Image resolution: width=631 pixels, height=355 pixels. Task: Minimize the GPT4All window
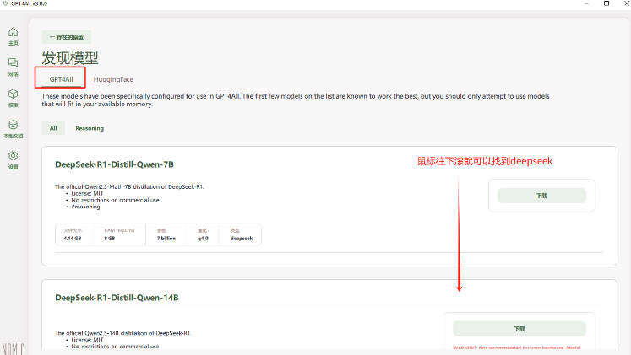586,3
